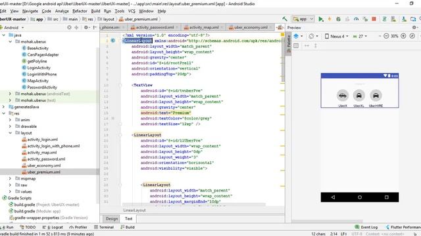421x236 pixels.
Task: Select the UberX car icon in preview
Action: pos(343,95)
